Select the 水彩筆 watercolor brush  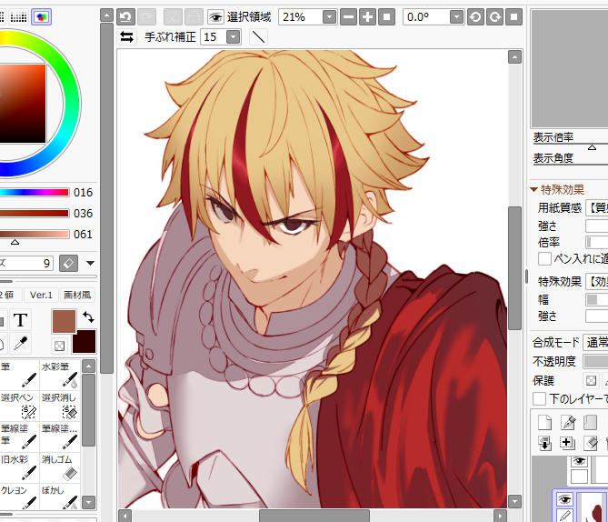point(60,375)
